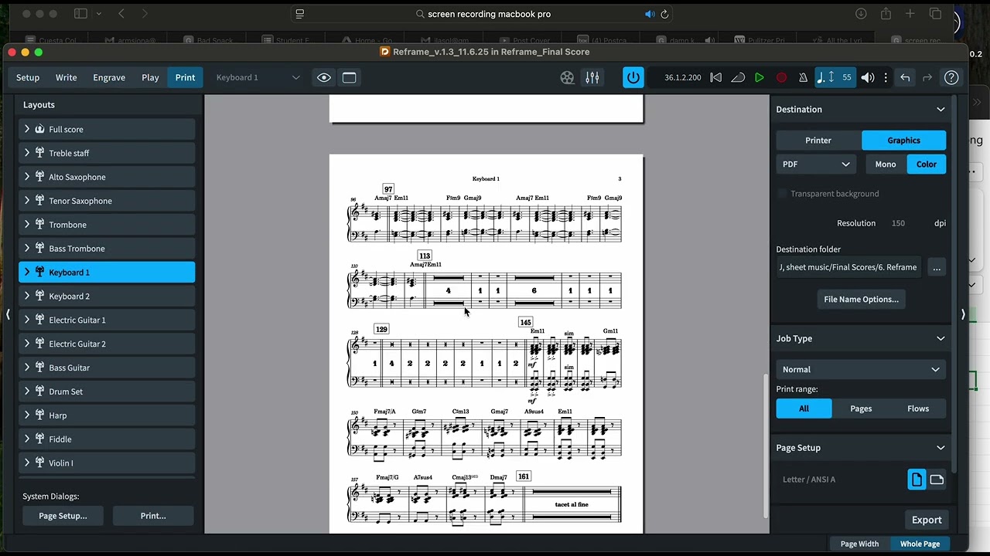Start playback with the green play button

(760, 77)
